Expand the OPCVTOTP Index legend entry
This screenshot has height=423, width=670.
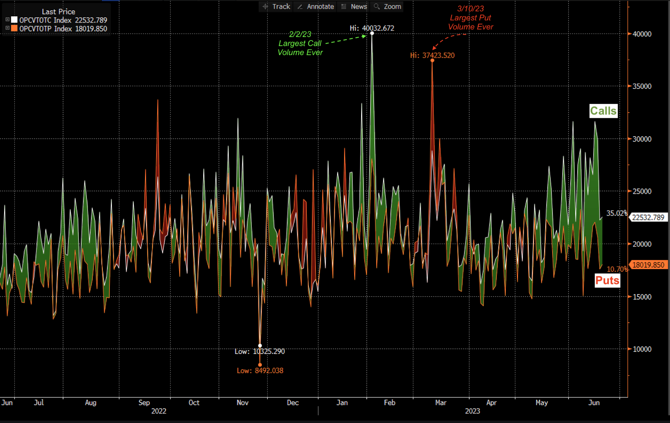tap(7, 28)
